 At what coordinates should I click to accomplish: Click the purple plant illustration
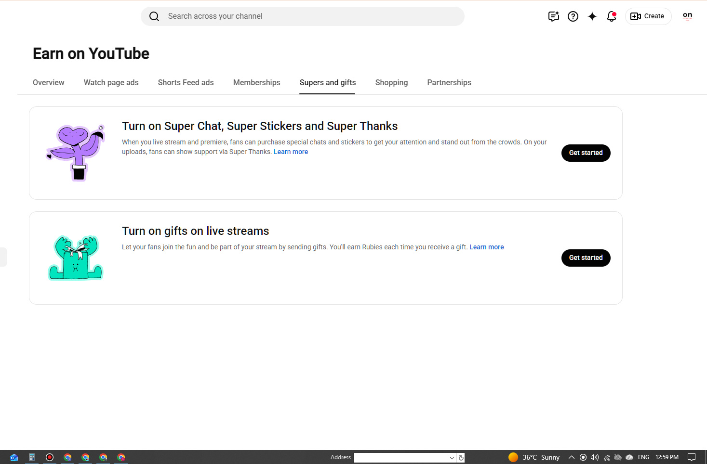click(x=76, y=153)
